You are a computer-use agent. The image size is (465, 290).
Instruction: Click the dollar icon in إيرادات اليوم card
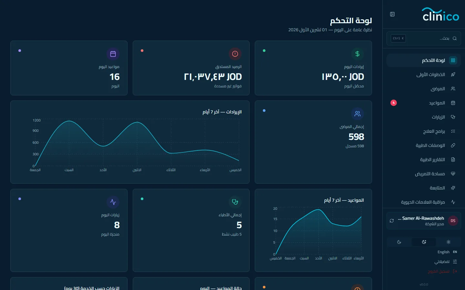coord(357,54)
